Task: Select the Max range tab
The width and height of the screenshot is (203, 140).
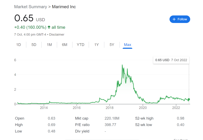Action: pos(127,45)
